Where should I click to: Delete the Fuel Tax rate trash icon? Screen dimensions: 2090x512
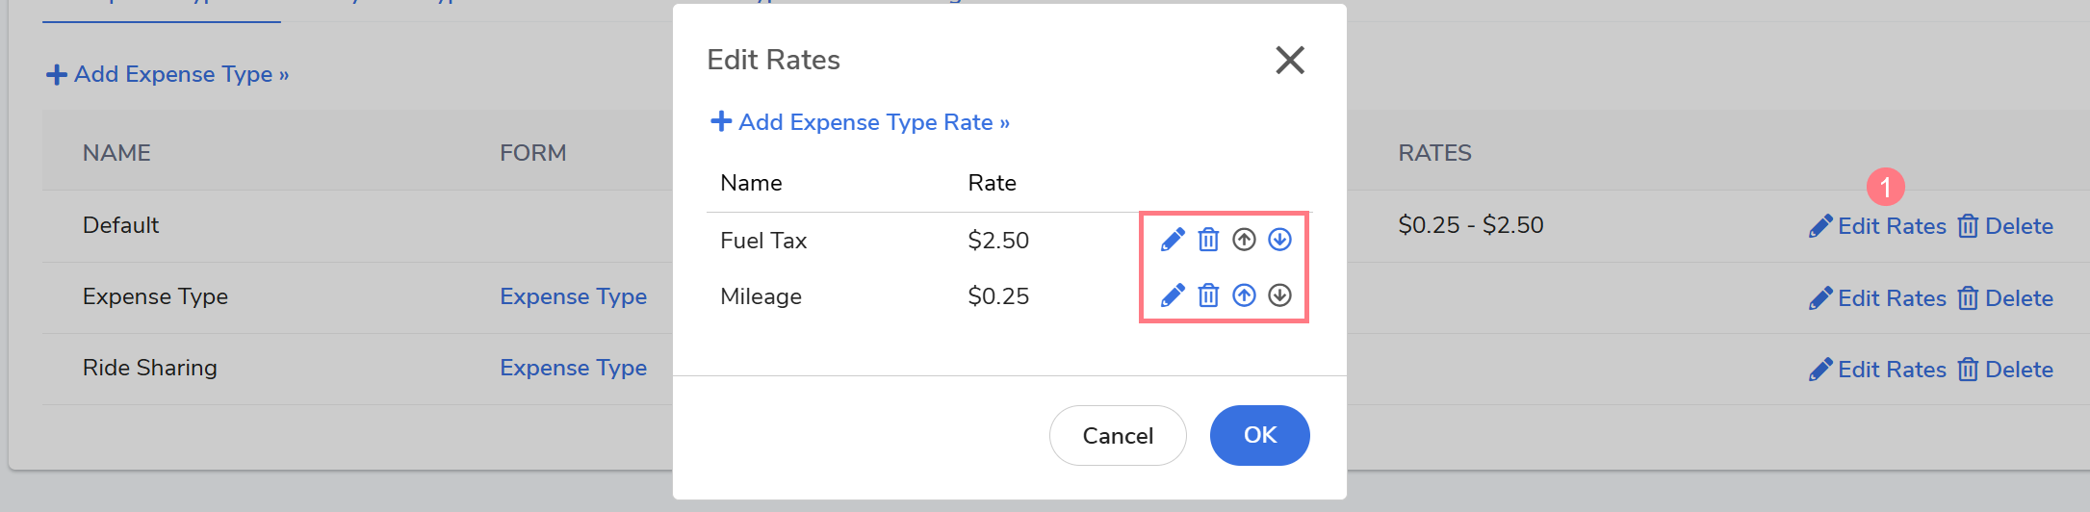(x=1208, y=240)
